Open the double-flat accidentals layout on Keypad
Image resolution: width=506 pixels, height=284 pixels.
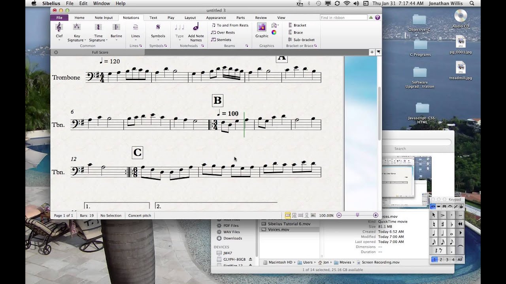461,207
